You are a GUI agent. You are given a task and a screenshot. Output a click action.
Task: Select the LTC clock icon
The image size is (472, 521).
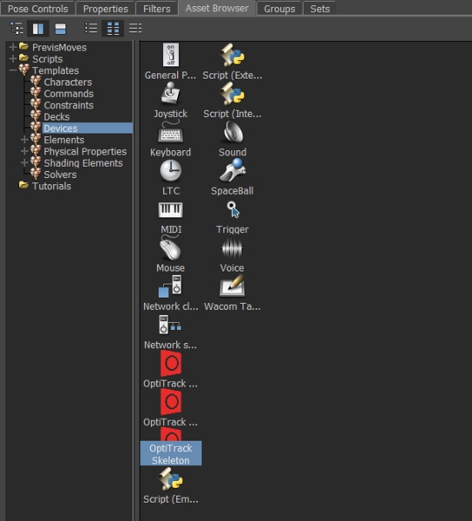coord(171,170)
